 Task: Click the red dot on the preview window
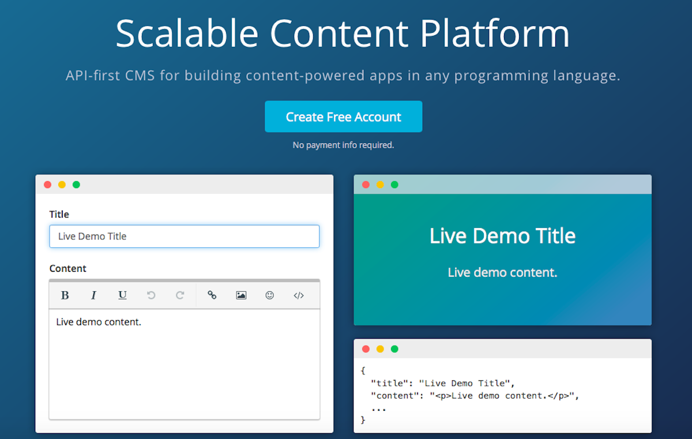pyautogui.click(x=366, y=185)
